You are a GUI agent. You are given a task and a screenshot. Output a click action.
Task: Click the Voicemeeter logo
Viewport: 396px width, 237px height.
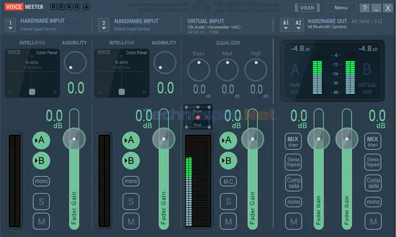24,7
